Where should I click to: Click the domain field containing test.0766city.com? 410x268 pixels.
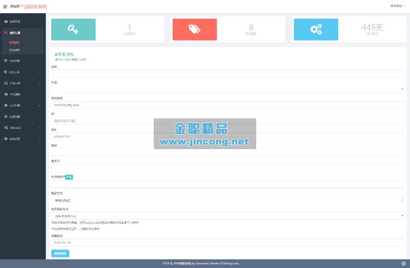pos(228,105)
